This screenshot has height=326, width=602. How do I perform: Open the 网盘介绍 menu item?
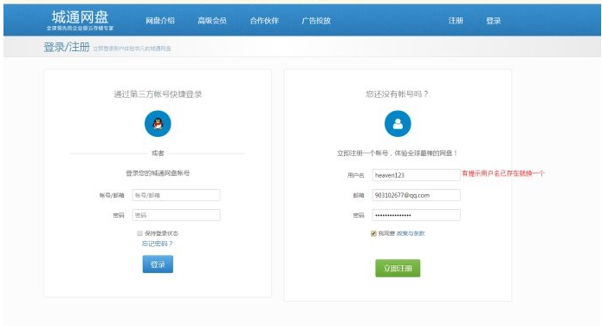pos(160,21)
